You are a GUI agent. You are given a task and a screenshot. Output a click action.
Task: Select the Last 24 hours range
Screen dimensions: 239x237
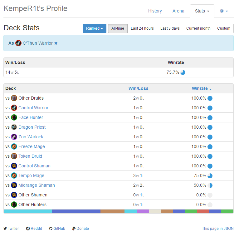(x=142, y=28)
